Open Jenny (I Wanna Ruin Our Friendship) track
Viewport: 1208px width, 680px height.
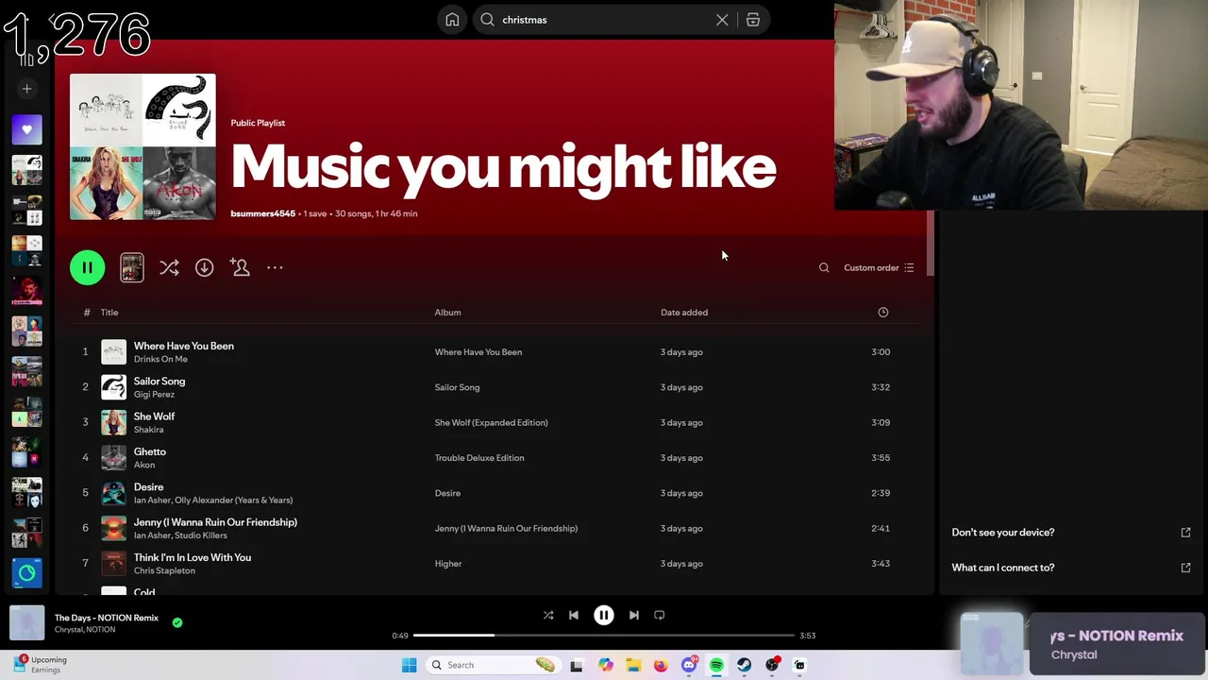click(x=215, y=522)
